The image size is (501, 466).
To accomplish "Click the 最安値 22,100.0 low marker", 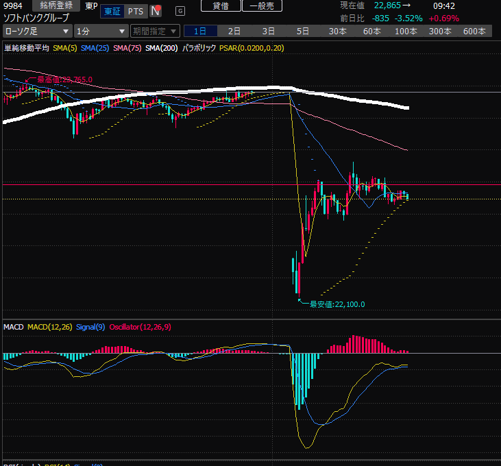I will pyautogui.click(x=337, y=304).
